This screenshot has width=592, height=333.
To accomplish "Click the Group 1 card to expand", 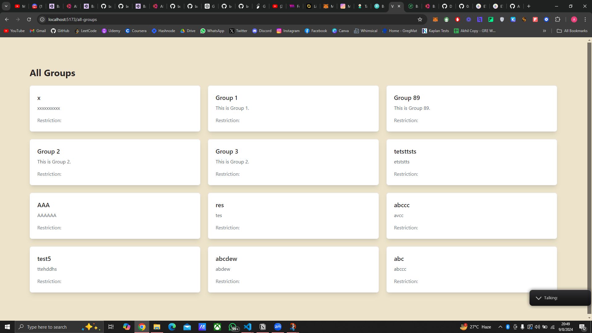I will (x=293, y=108).
